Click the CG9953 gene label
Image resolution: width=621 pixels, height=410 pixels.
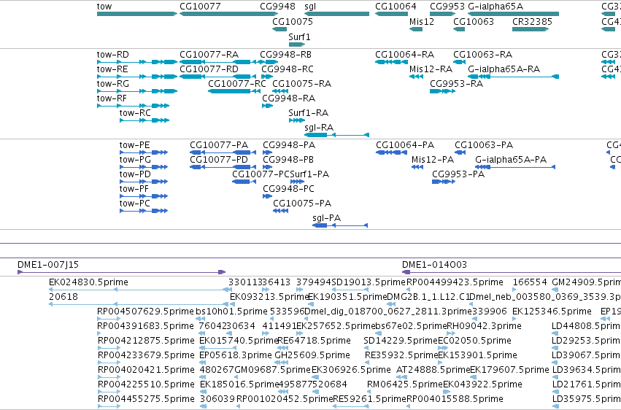(x=447, y=7)
